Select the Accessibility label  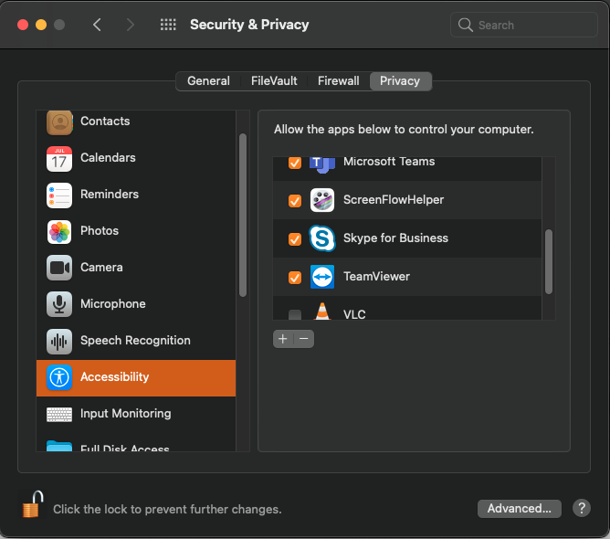[x=115, y=377]
